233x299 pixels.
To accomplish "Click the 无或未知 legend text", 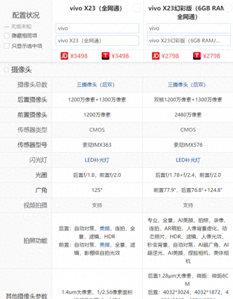I will [x=21, y=27].
